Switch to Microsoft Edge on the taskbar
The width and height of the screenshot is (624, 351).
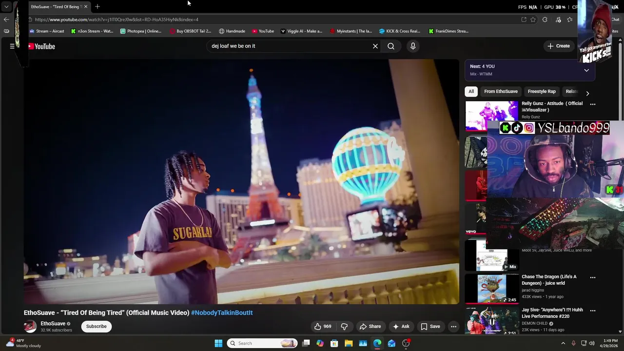[377, 343]
